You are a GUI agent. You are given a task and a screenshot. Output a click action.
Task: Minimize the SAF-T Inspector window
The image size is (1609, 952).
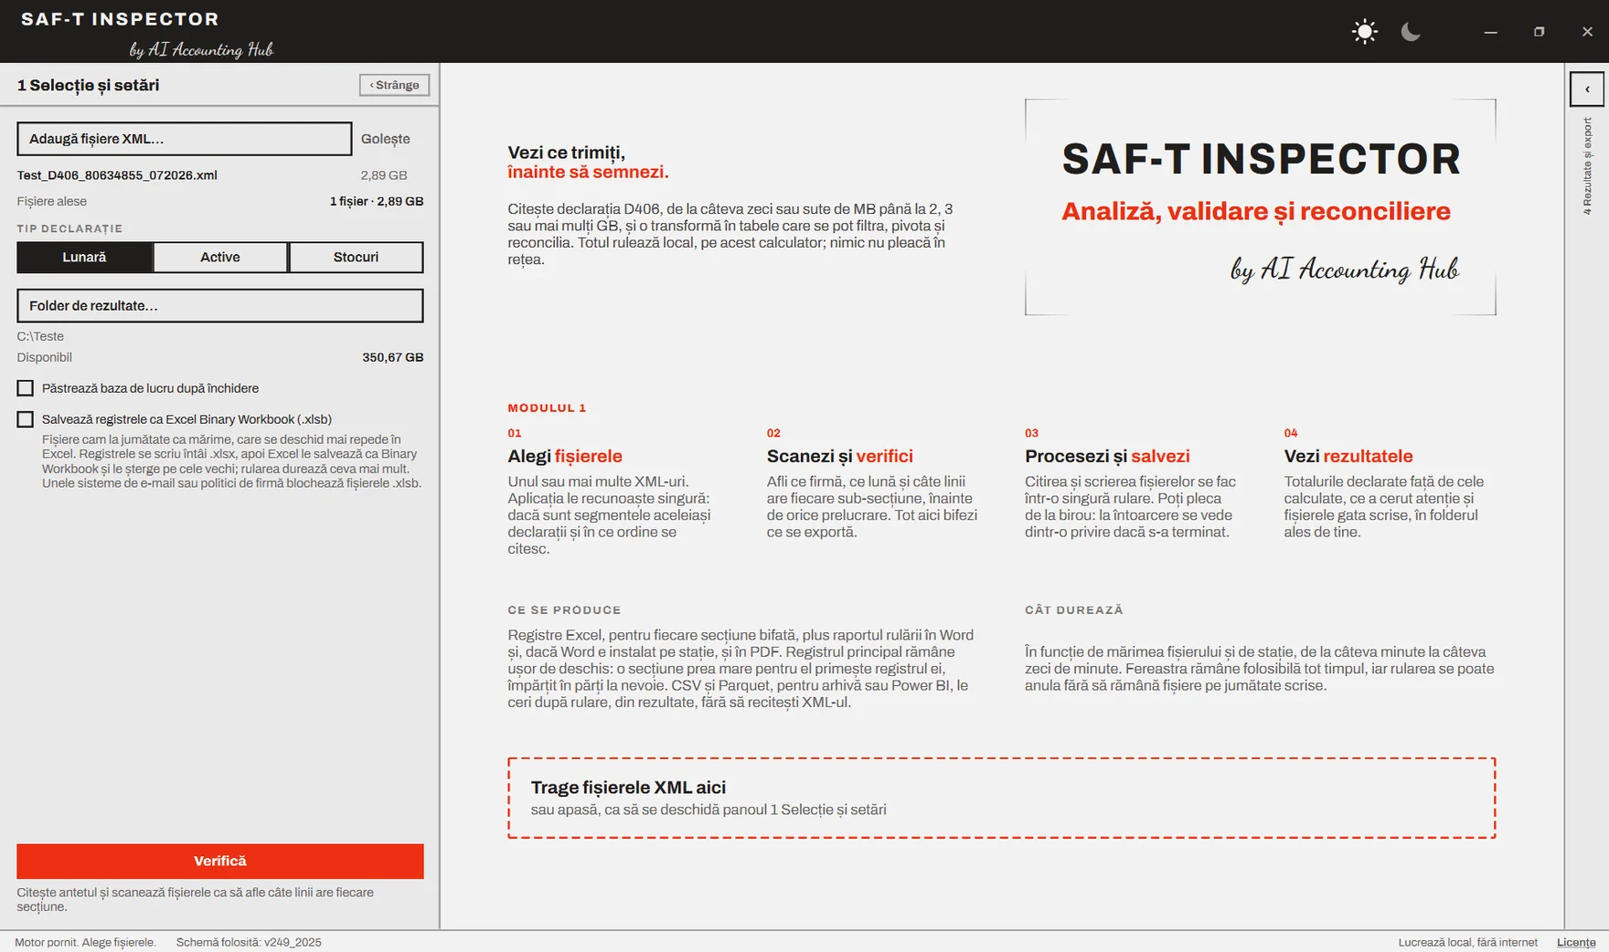[x=1491, y=32]
